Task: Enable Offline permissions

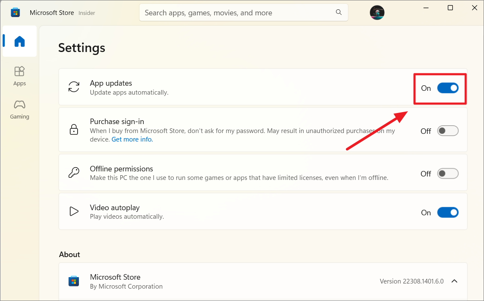Action: [448, 173]
